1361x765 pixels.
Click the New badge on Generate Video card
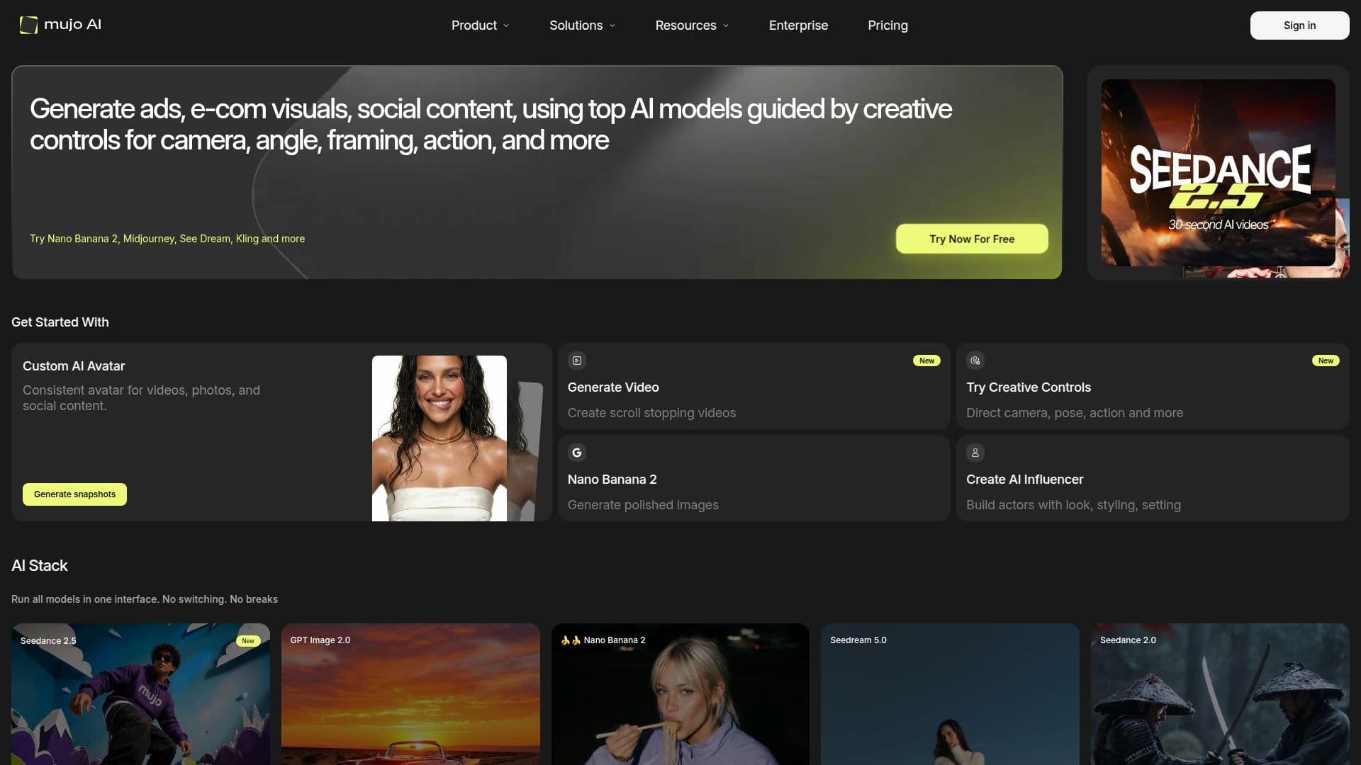[926, 361]
